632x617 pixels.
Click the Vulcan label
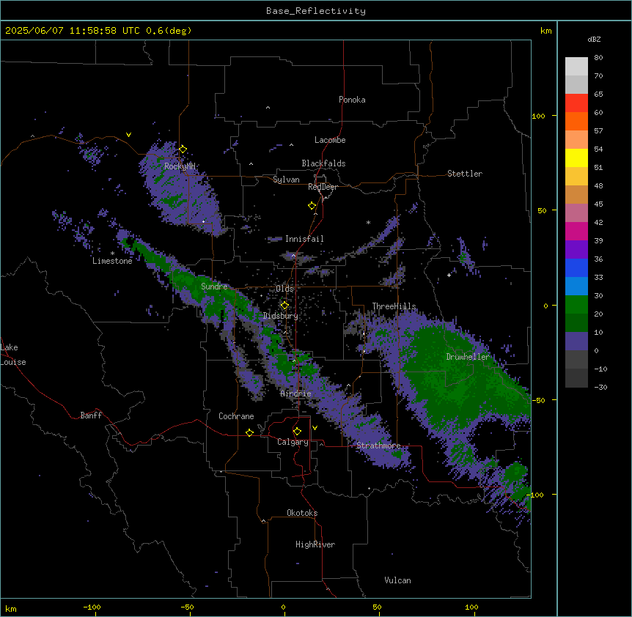pyautogui.click(x=397, y=580)
